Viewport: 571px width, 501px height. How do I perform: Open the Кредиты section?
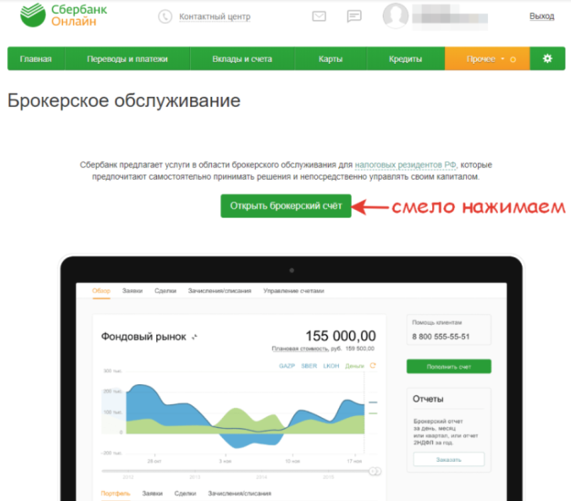(406, 58)
